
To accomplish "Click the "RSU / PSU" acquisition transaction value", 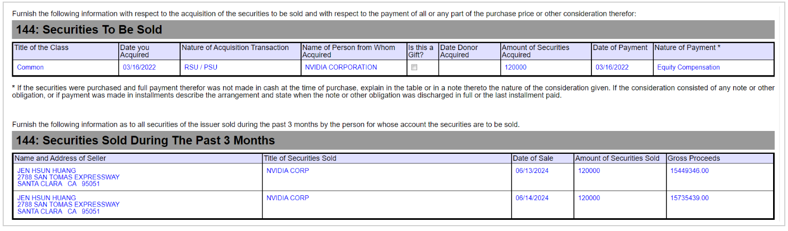I will tap(201, 68).
